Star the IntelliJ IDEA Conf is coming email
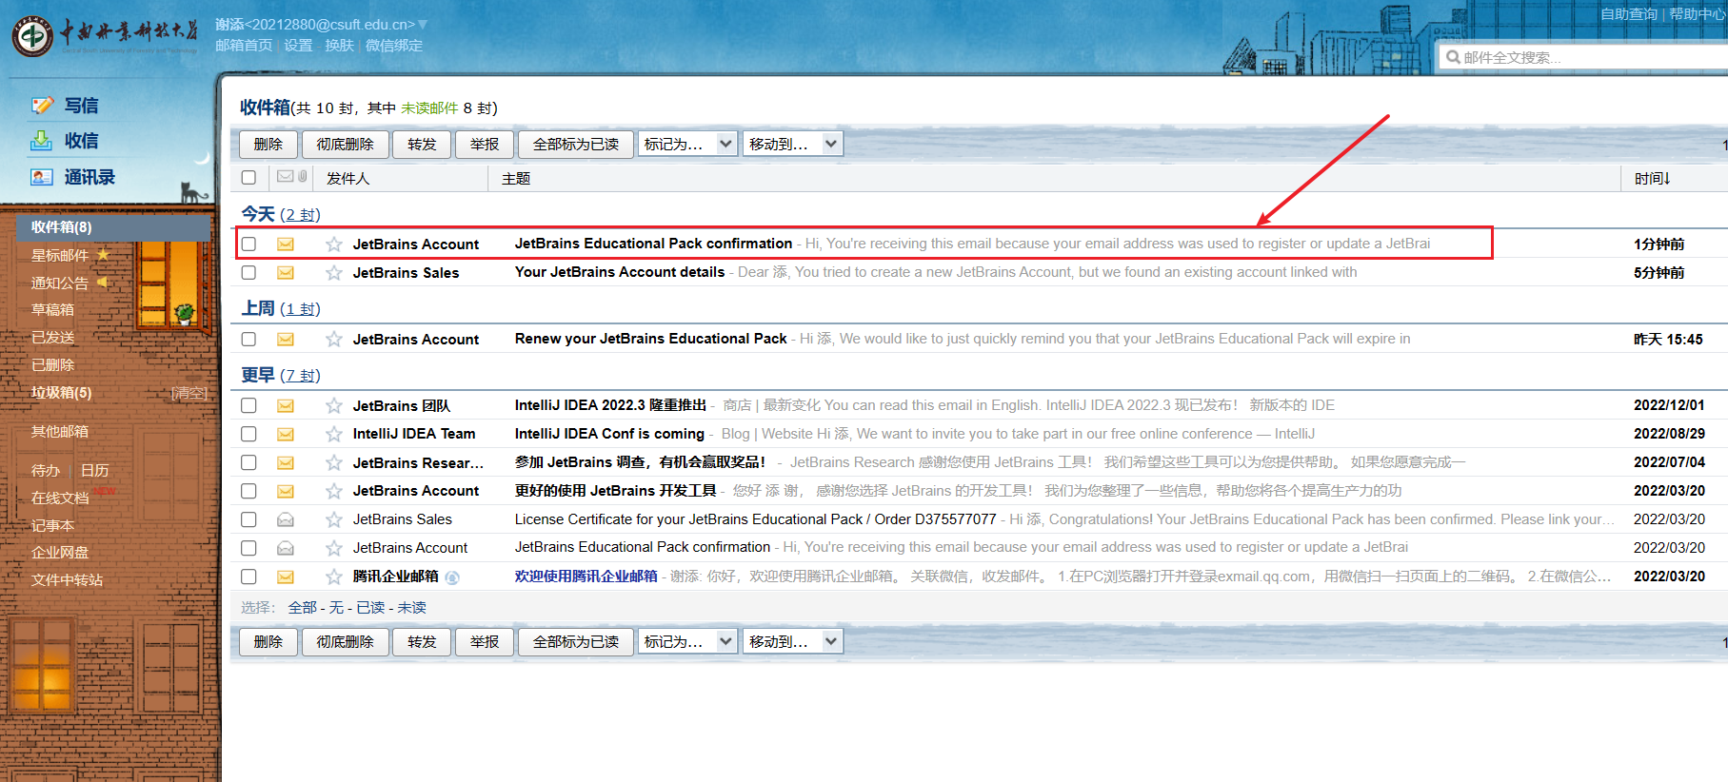1728x782 pixels. click(x=334, y=435)
